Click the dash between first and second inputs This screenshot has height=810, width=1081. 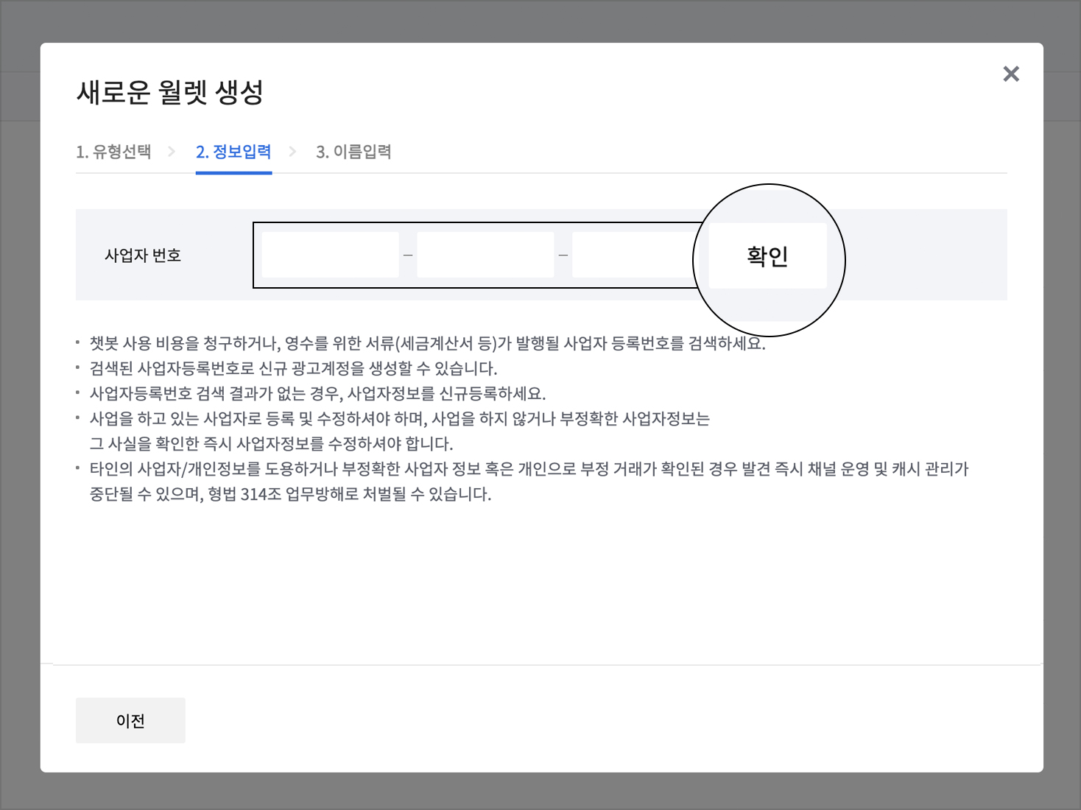[408, 256]
